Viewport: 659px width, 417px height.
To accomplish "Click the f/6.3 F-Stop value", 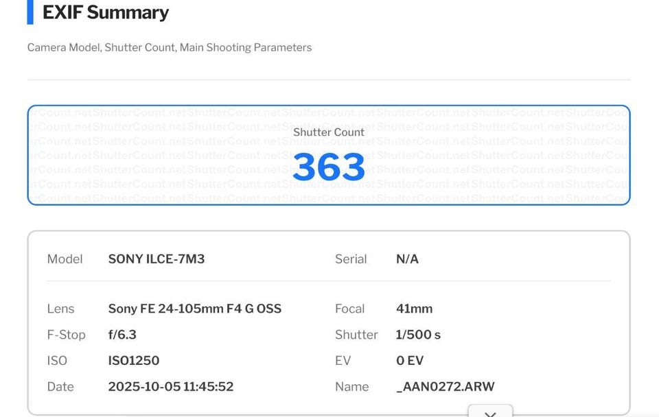I will pos(122,335).
